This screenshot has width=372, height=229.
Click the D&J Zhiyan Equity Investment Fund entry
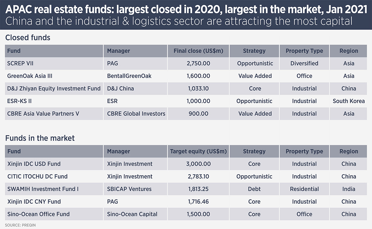(x=54, y=88)
